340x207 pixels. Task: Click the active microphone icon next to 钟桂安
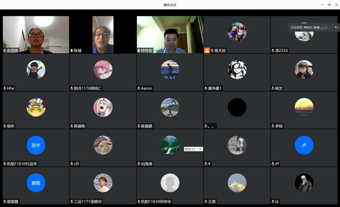(x=139, y=51)
